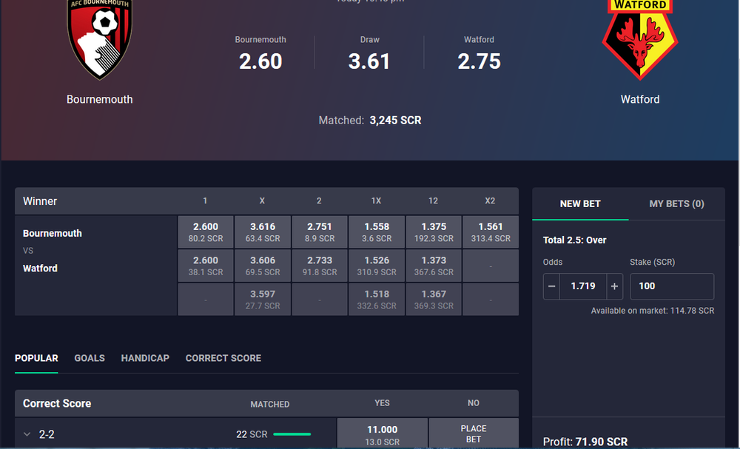Click the Winner market heading
740x449 pixels.
(40, 201)
